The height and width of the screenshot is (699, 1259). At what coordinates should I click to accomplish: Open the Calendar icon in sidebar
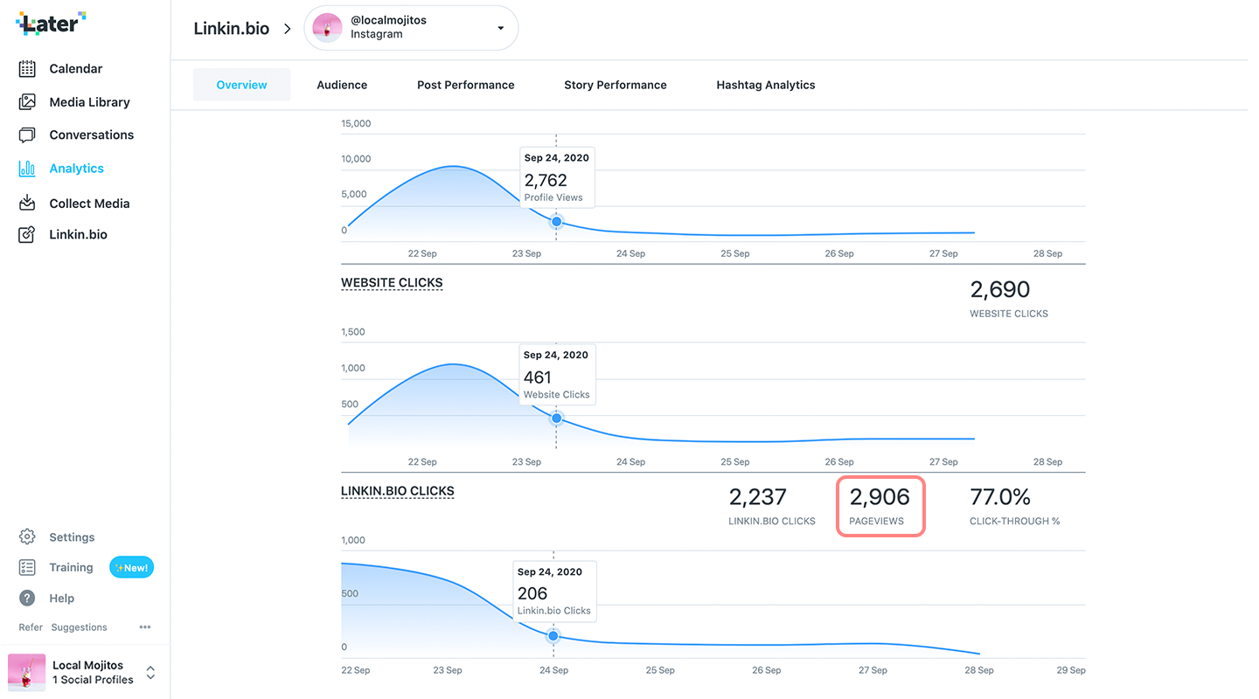(27, 68)
